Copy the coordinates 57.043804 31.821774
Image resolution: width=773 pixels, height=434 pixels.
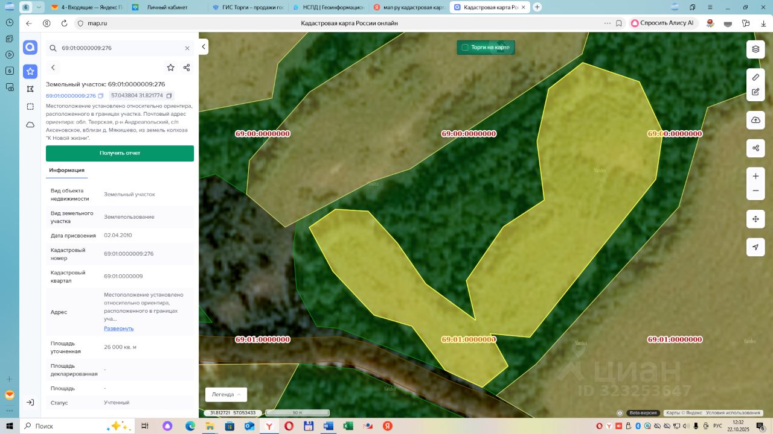pos(169,96)
